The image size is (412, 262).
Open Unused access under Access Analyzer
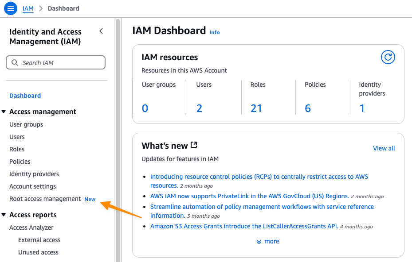pyautogui.click(x=39, y=252)
